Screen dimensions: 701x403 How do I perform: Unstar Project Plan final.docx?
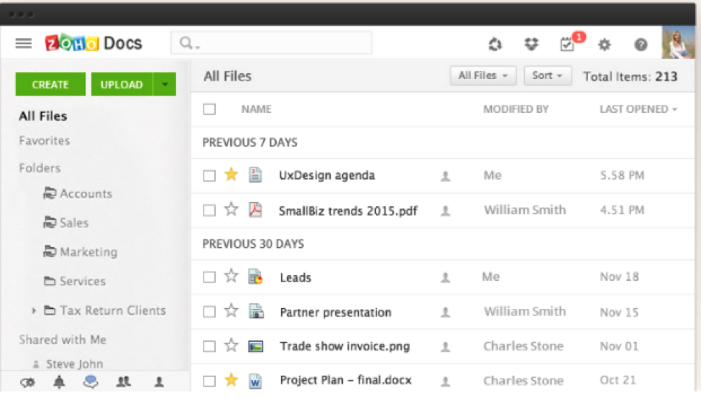(231, 380)
